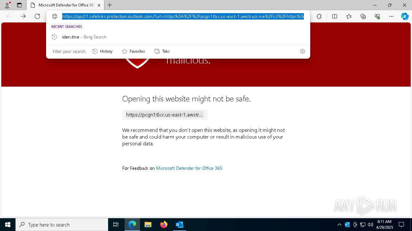Show hidden system tray icons
Screen dimensions: 412x231
point(339,225)
